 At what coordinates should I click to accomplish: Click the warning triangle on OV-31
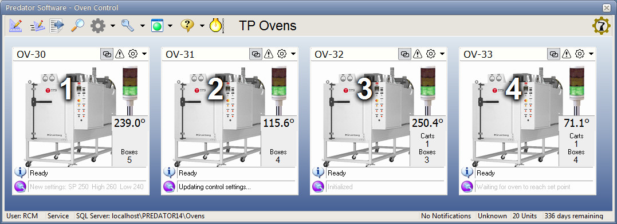269,54
